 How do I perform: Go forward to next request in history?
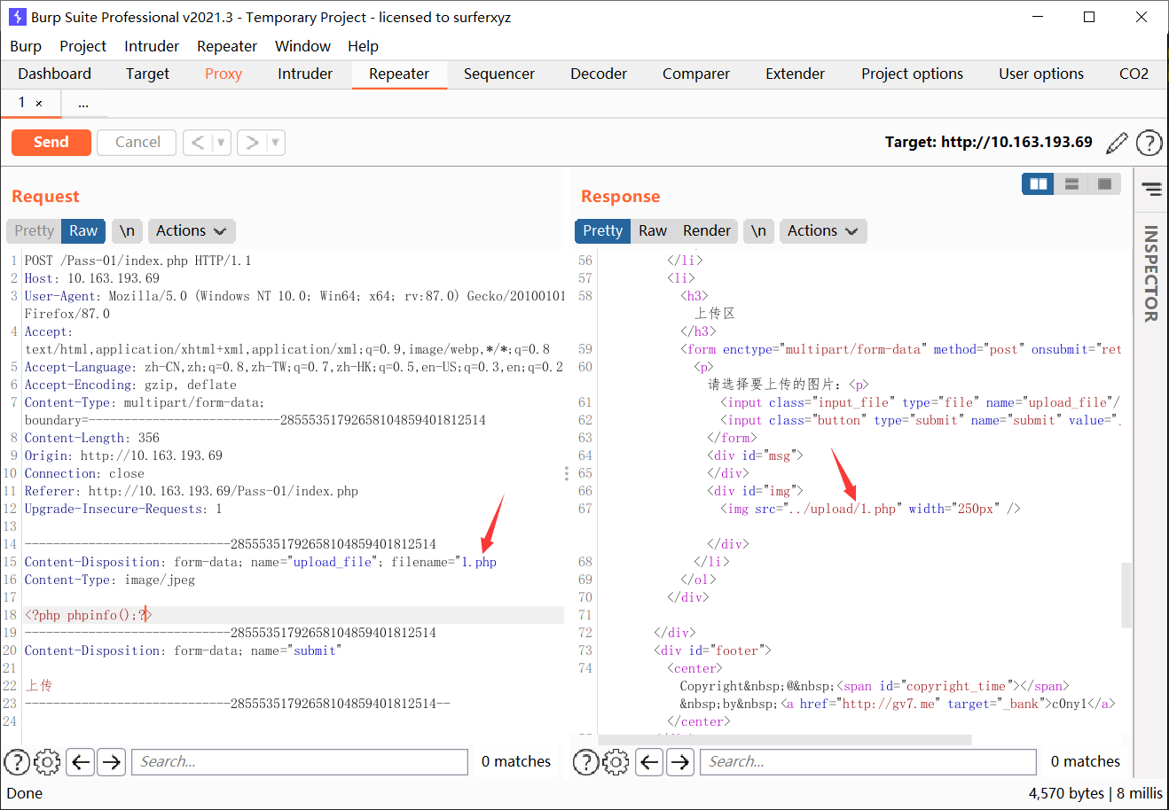point(253,142)
